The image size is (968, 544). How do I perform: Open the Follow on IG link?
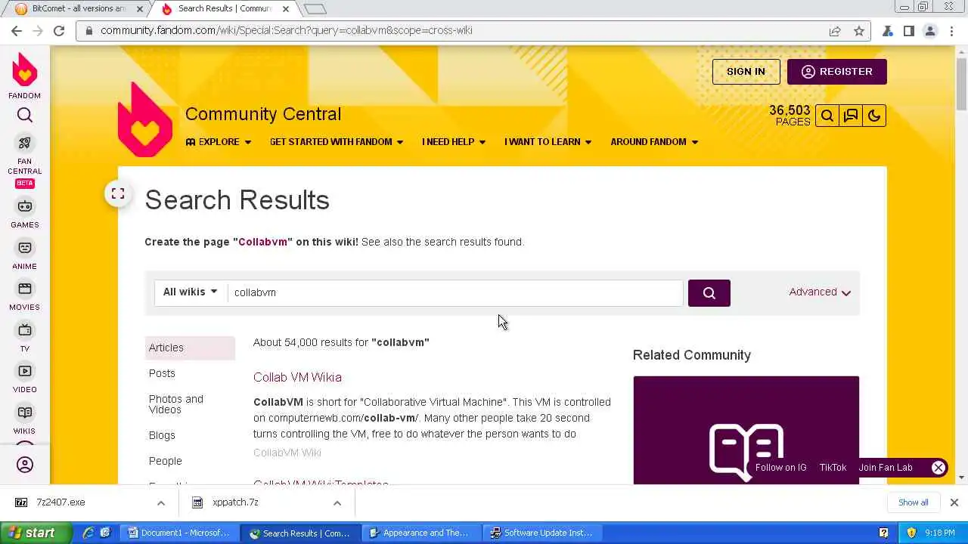780,468
